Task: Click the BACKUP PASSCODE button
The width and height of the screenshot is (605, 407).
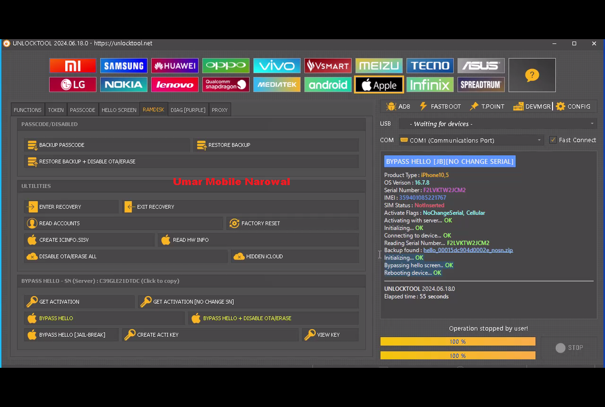Action: click(107, 145)
